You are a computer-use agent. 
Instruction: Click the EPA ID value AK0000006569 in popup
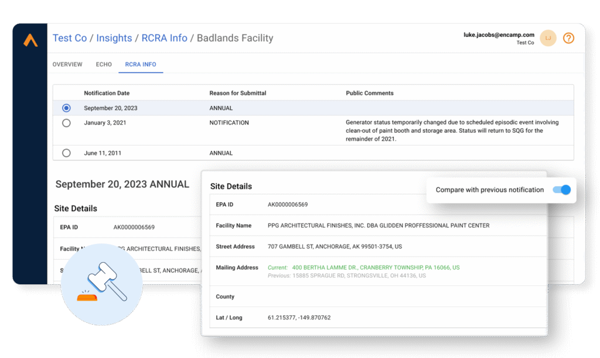point(288,205)
